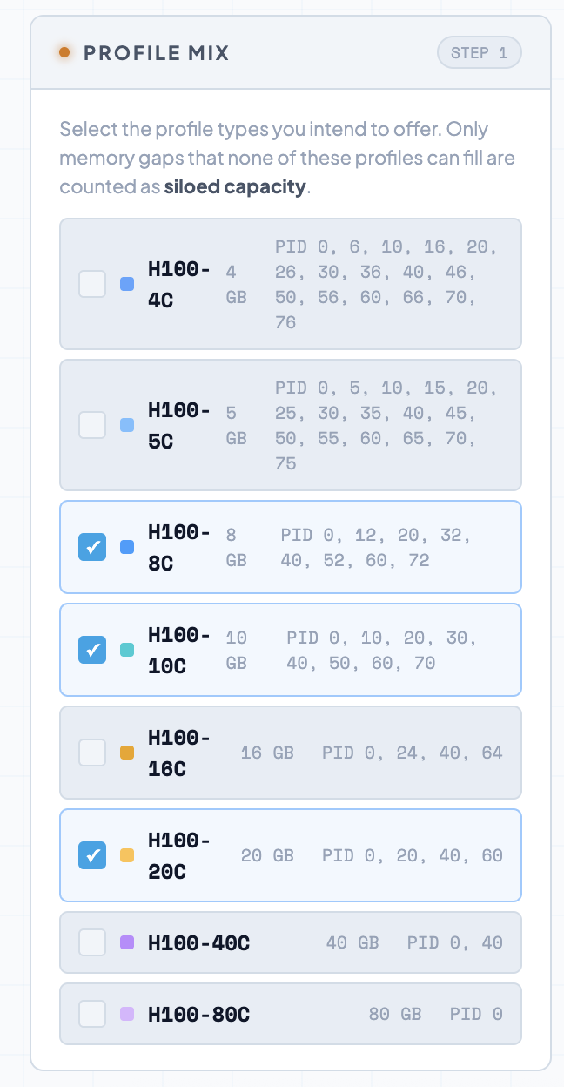Uncheck the H100-20C profile
Screen dimensions: 564x1087
[91, 855]
